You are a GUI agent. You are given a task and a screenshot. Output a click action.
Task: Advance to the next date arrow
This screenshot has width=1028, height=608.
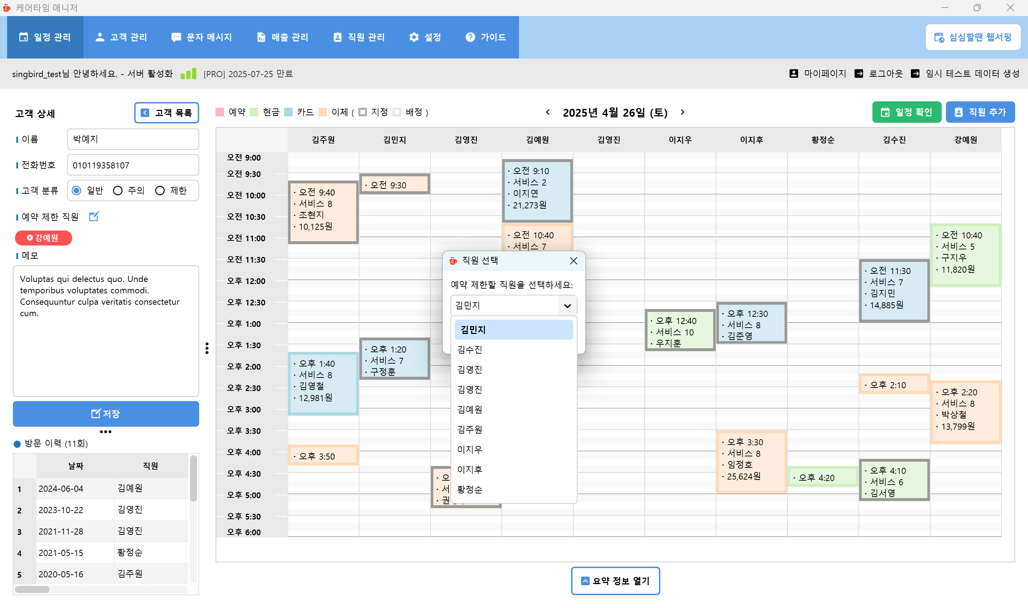coord(682,112)
